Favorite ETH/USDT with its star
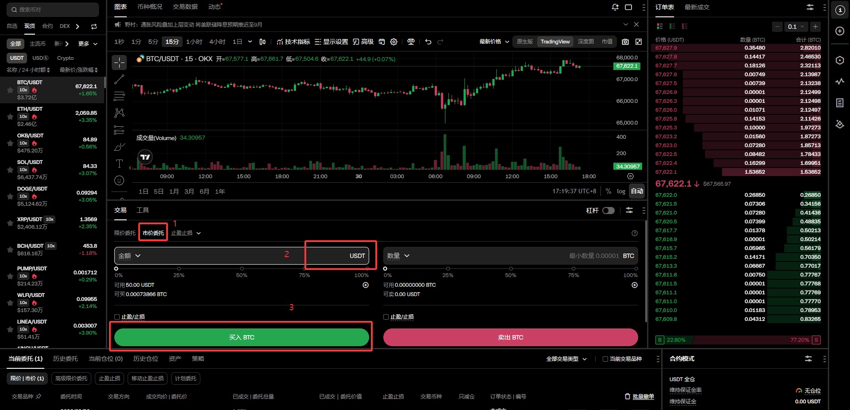Screen dimensions: 850x410 pos(10,117)
